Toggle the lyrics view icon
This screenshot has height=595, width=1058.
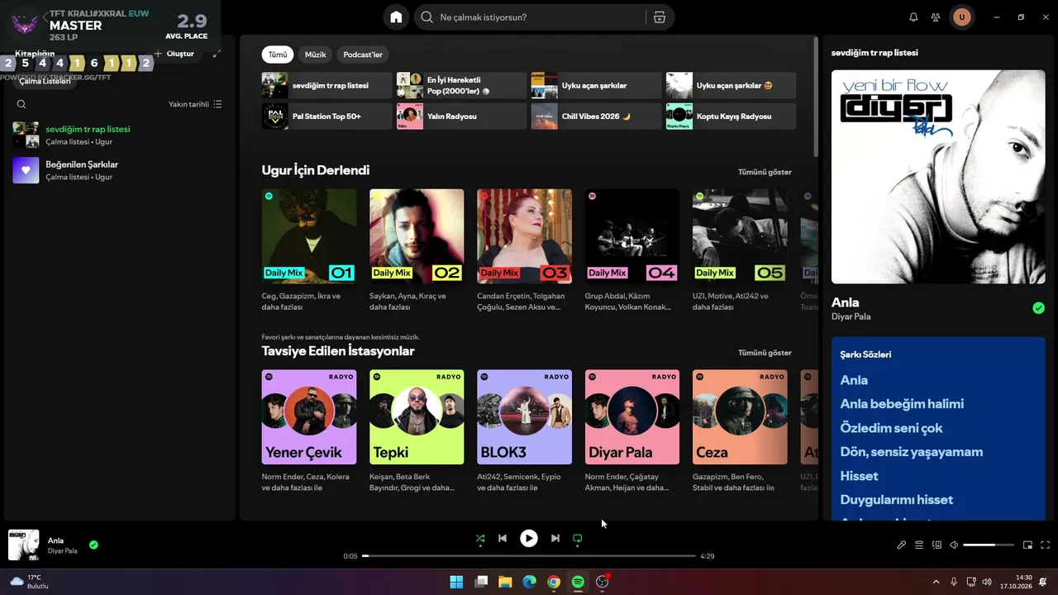[x=902, y=545]
